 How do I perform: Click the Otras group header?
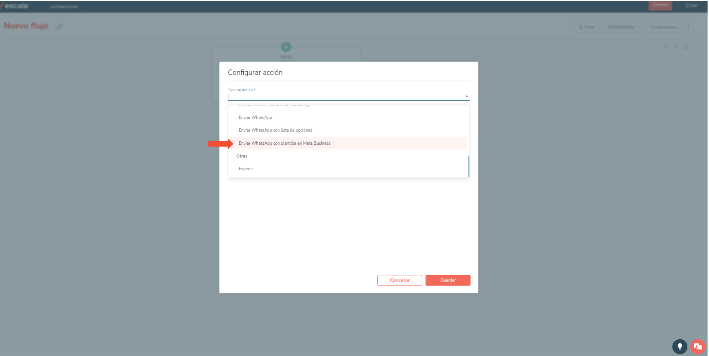click(x=242, y=156)
